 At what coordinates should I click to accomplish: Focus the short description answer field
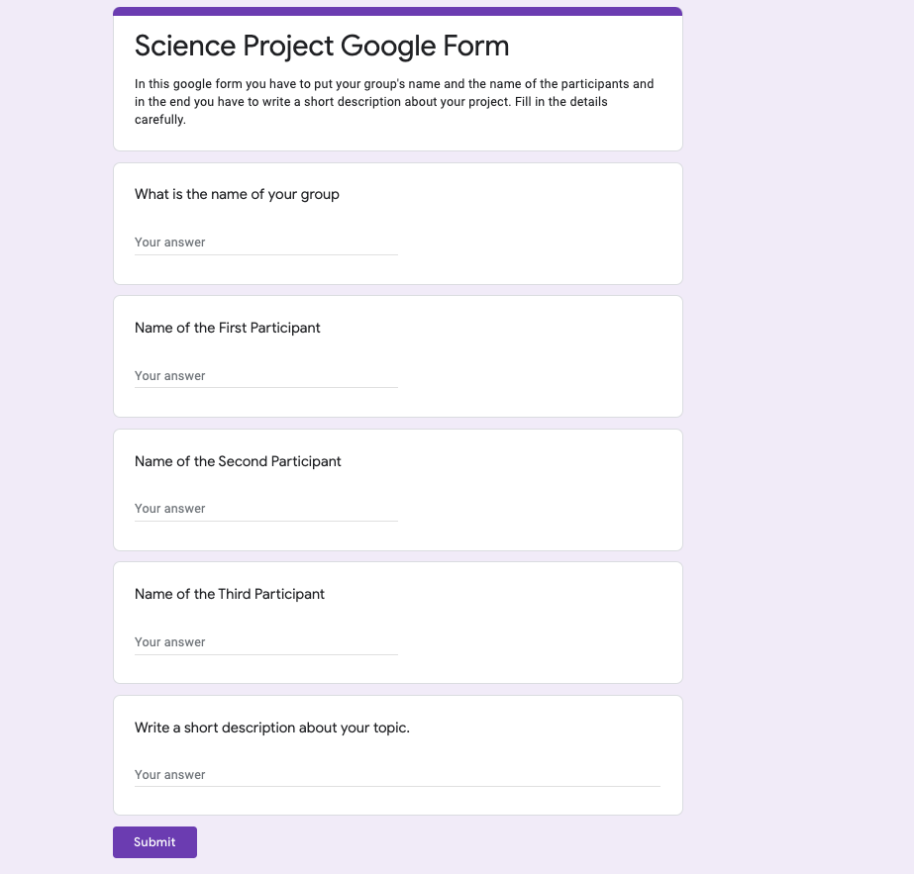pyautogui.click(x=396, y=775)
